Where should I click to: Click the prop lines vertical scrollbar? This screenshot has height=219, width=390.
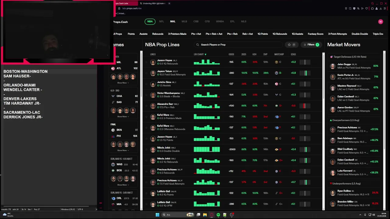[x=323, y=76]
